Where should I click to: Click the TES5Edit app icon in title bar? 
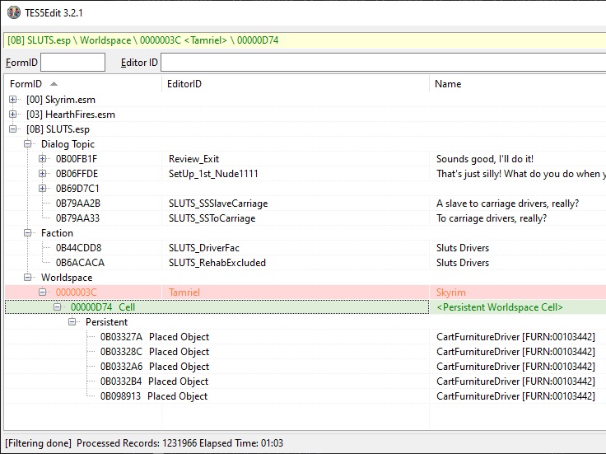(x=14, y=12)
